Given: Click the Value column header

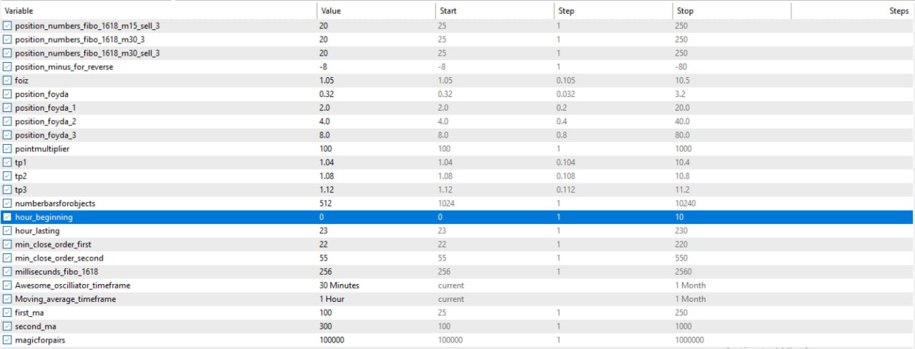Looking at the screenshot, I should pyautogui.click(x=331, y=11).
